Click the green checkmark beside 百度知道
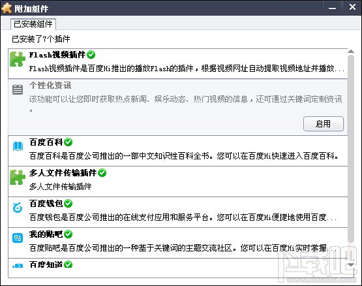Image resolution: width=362 pixels, height=286 pixels. click(68, 264)
